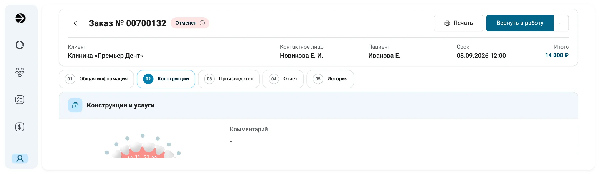Open the dashboard ring icon in the sidebar
This screenshot has height=174, width=599.
point(20,45)
